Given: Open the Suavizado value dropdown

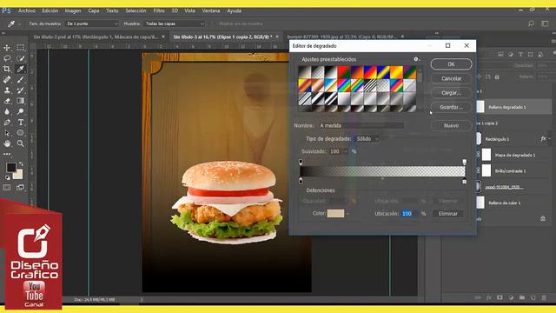Looking at the screenshot, I should (x=346, y=151).
